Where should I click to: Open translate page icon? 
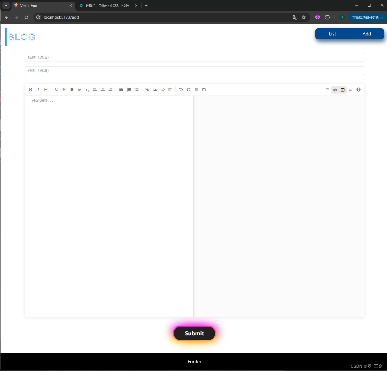pos(295,17)
